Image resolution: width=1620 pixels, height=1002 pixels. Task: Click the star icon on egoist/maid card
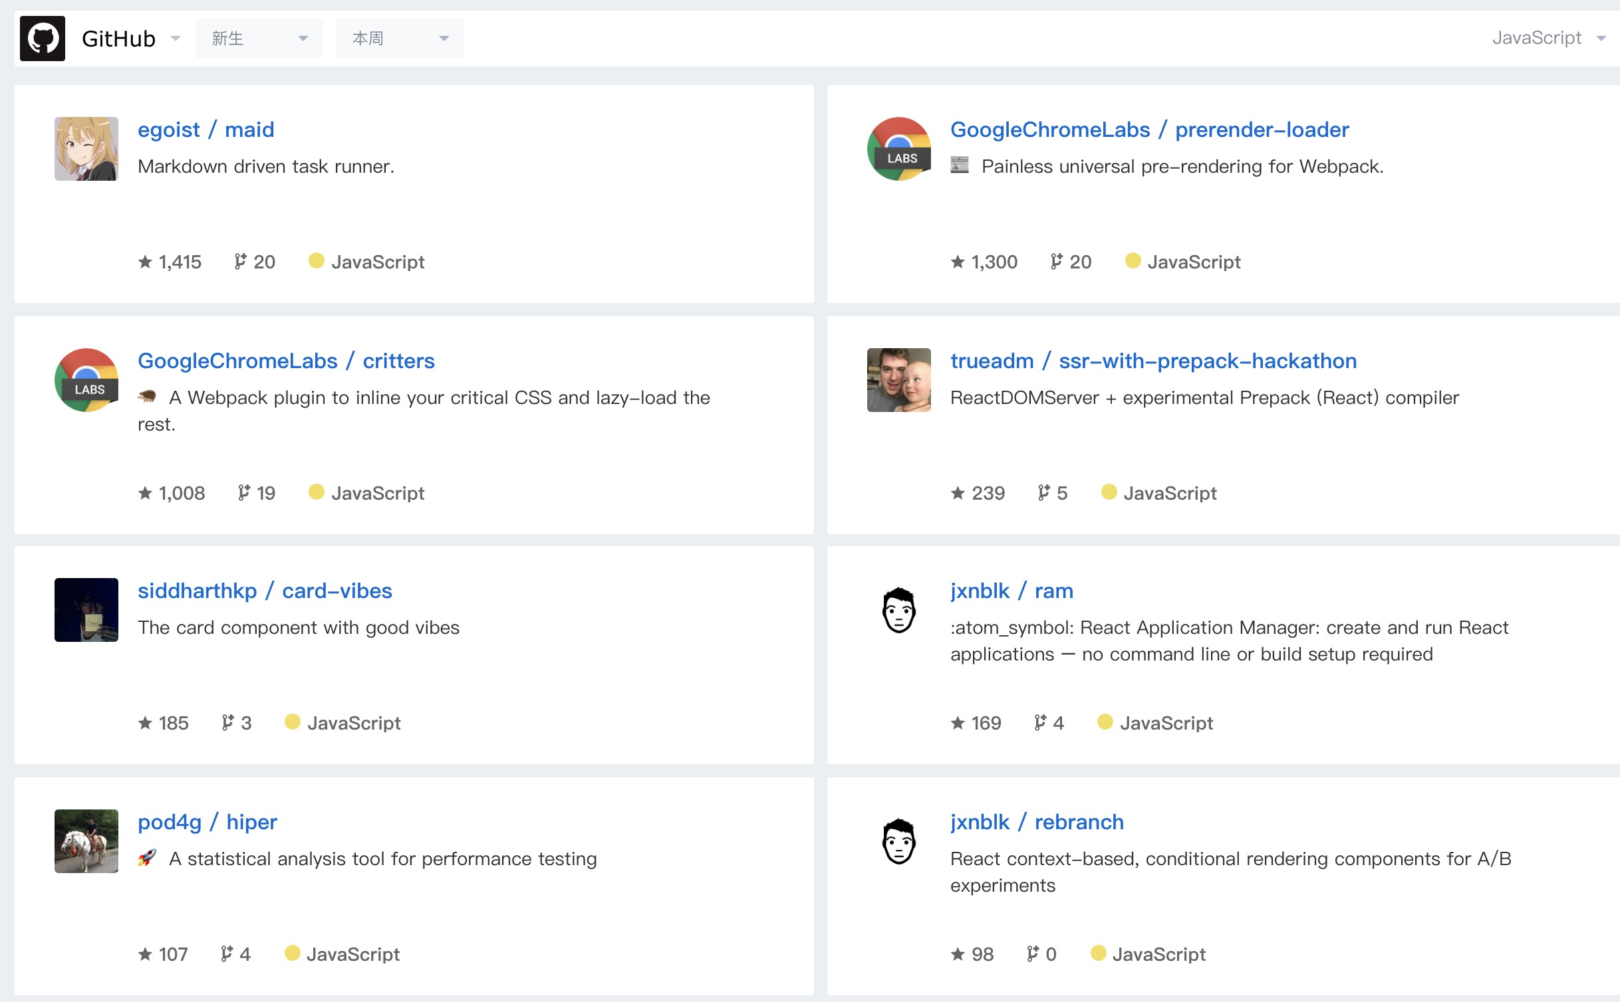click(145, 262)
